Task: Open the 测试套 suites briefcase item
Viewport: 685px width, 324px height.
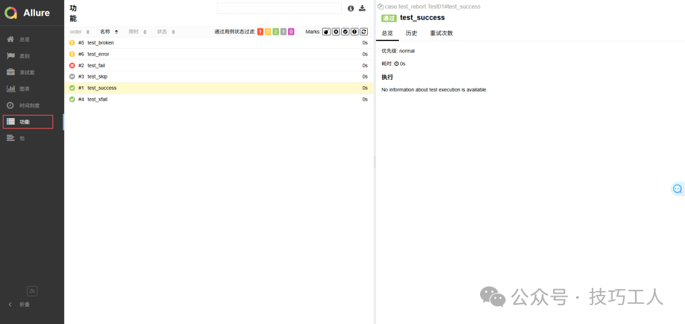Action: (x=32, y=72)
